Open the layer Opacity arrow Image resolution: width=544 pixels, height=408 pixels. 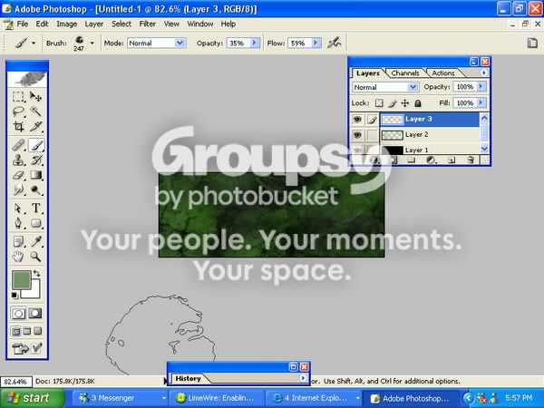(481, 86)
